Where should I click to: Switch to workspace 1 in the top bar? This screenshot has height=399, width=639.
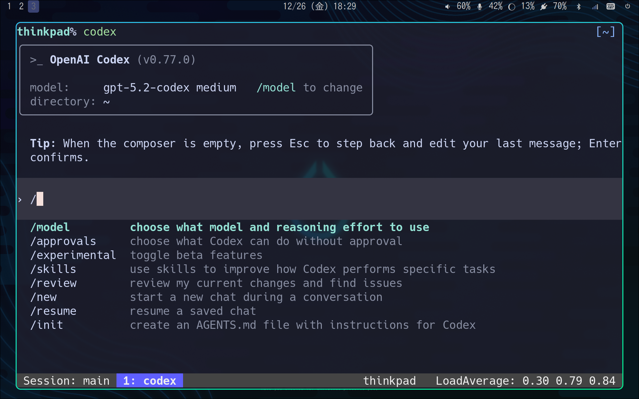(9, 6)
